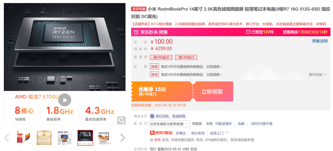Click the 立即领取 coupon button
The width and height of the screenshot is (333, 151).
pyautogui.click(x=212, y=92)
